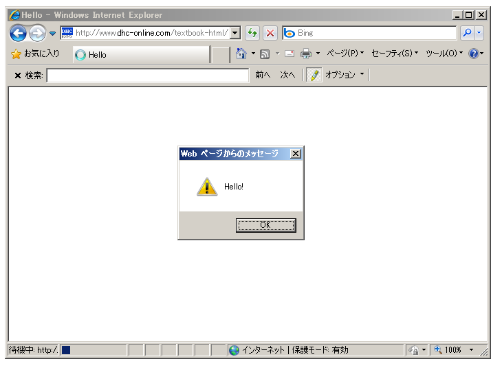Click the 検索 find text field
502x370 pixels.
pos(148,76)
